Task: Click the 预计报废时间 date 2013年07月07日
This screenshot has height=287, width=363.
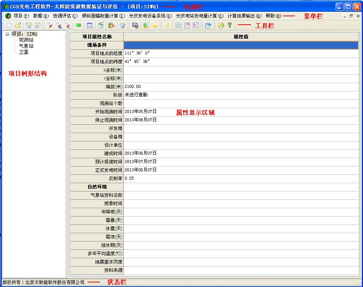Action: [x=140, y=161]
